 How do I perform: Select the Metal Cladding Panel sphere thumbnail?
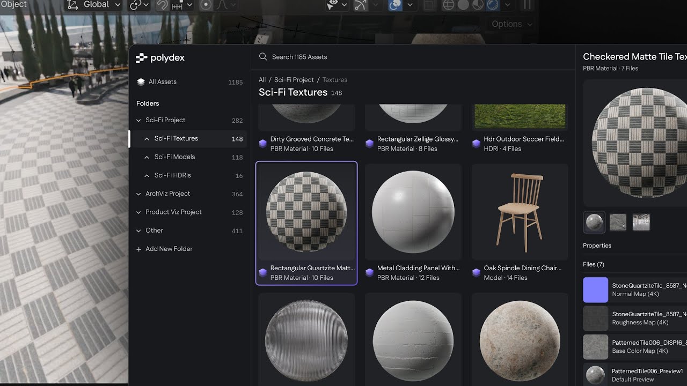coord(413,212)
